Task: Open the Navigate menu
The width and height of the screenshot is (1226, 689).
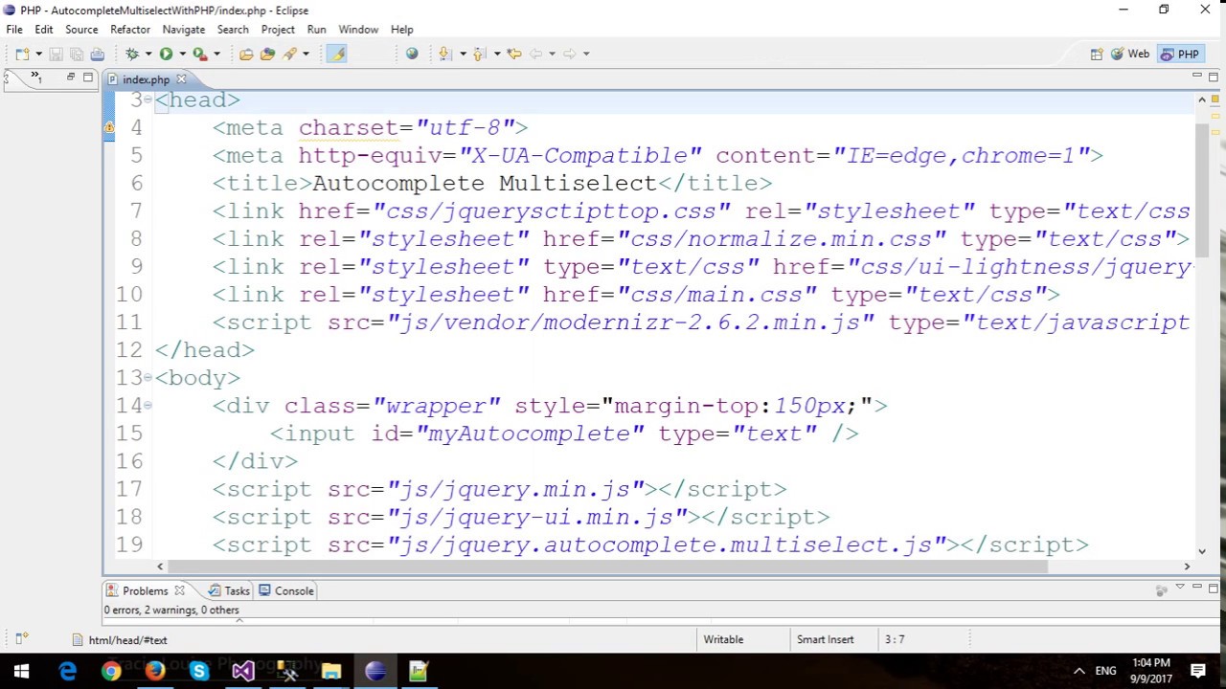Action: point(184,30)
